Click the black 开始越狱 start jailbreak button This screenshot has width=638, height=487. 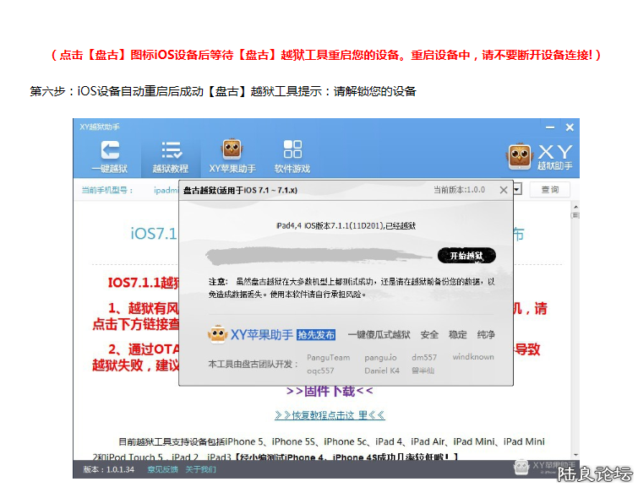click(x=466, y=256)
